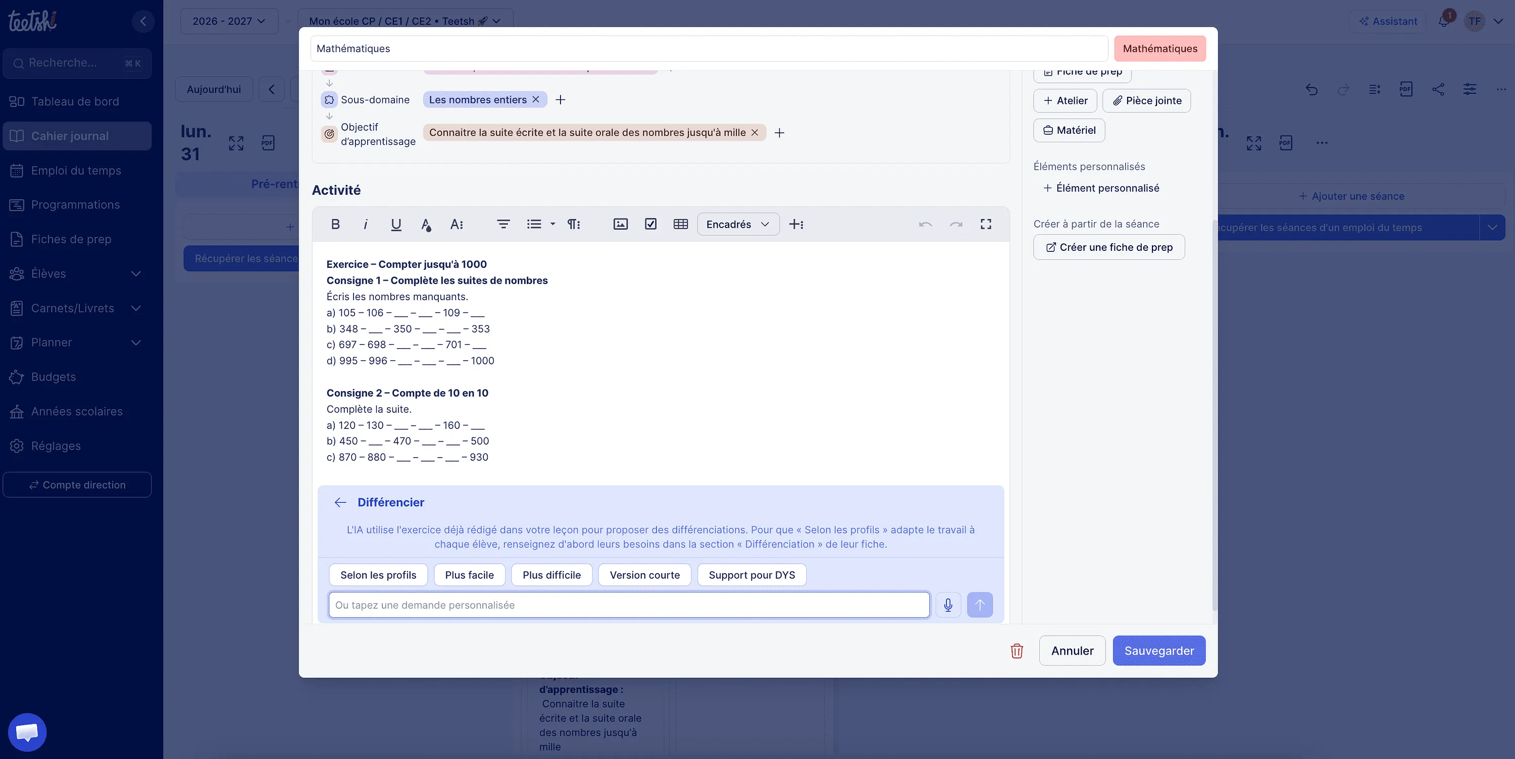Insert a bulleted list

point(534,224)
